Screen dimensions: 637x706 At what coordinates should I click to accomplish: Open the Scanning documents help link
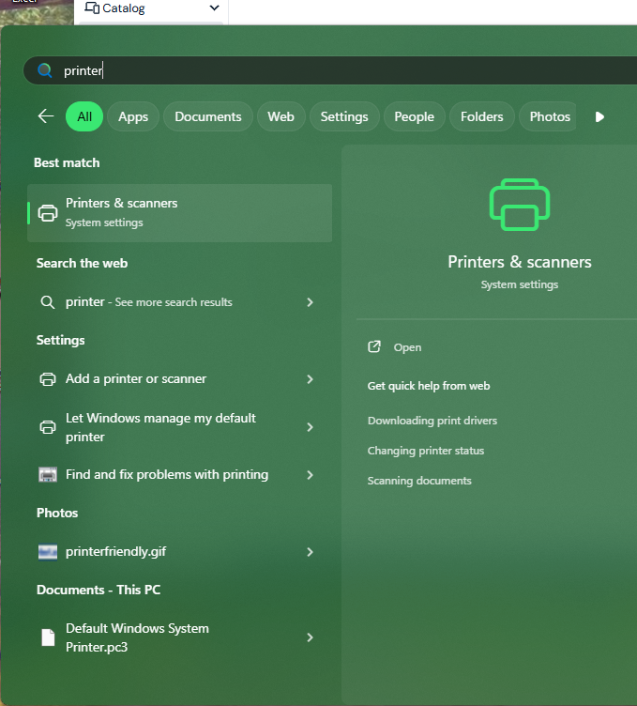pyautogui.click(x=419, y=481)
